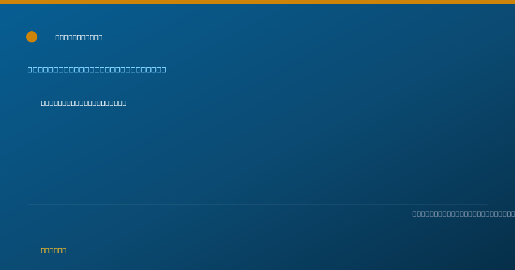515x270 pixels.
Task: Click the orange circle logo icon
Action: pyautogui.click(x=32, y=37)
